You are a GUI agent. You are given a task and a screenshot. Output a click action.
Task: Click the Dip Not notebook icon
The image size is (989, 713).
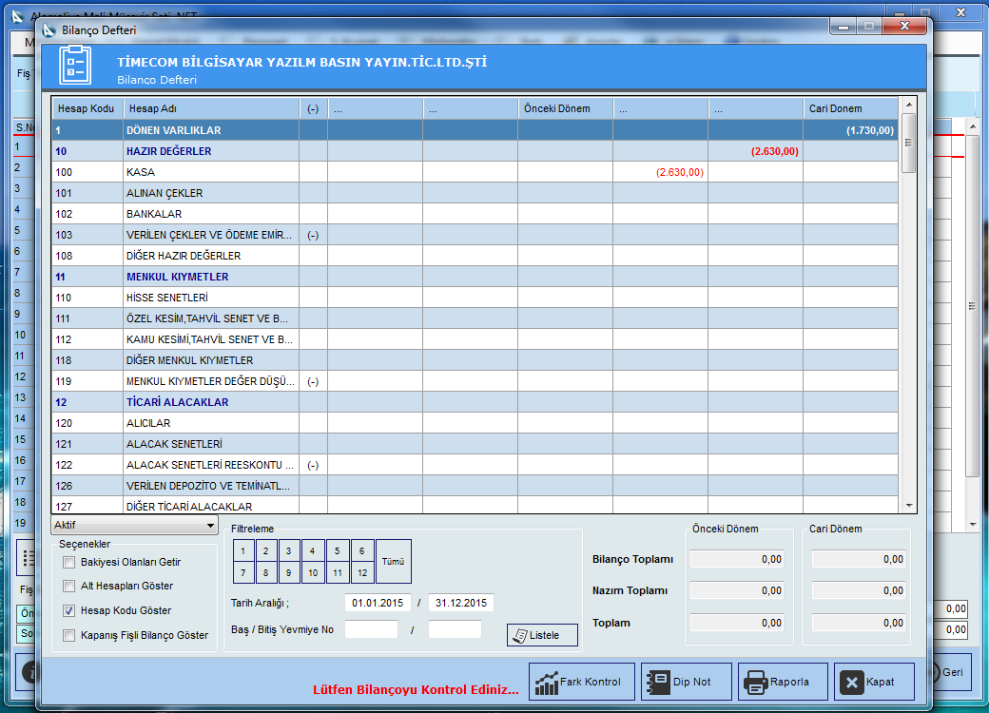(658, 683)
